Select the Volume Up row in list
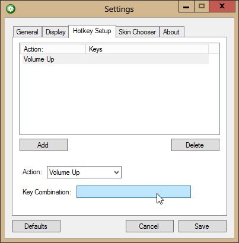This screenshot has height=243, width=239. point(116,59)
